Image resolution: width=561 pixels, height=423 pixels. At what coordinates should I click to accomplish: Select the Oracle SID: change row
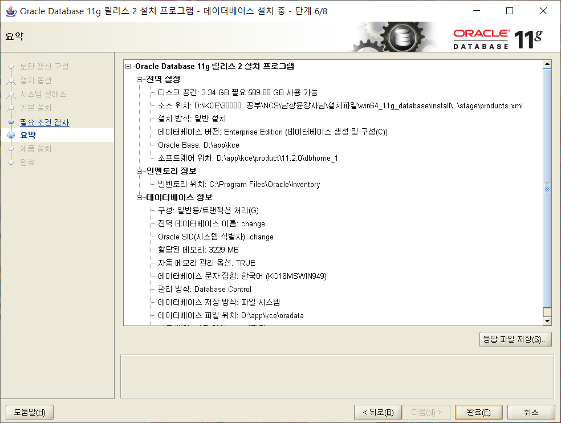[x=216, y=237]
